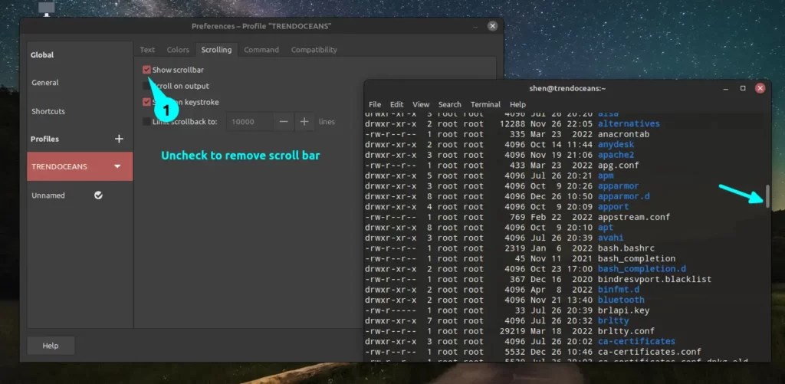The image size is (785, 384).
Task: Minimize the terminal window
Action: 726,89
